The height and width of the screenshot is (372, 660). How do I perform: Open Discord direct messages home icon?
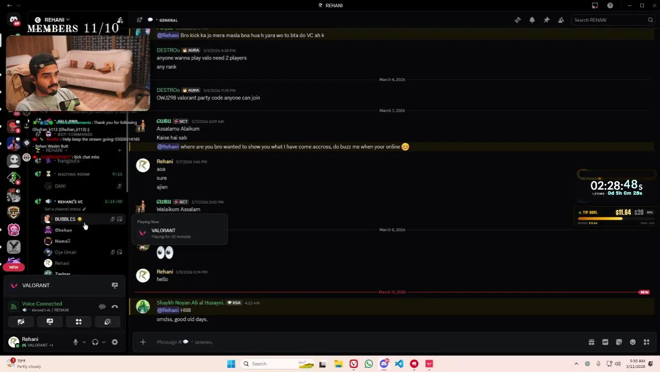(14, 20)
